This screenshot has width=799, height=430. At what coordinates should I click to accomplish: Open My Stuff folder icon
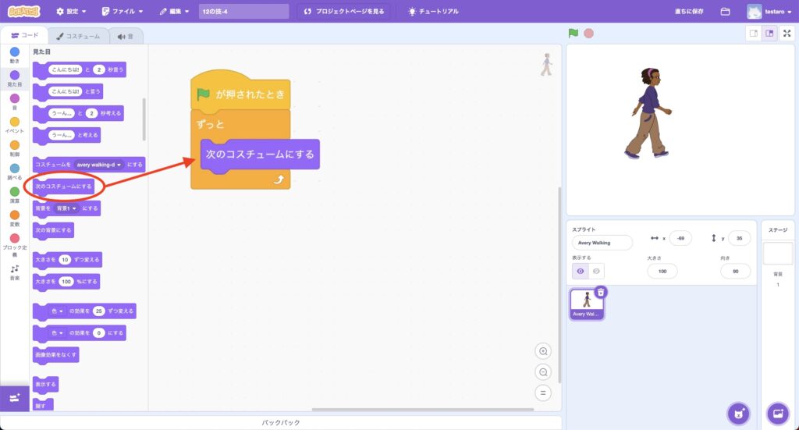click(725, 11)
